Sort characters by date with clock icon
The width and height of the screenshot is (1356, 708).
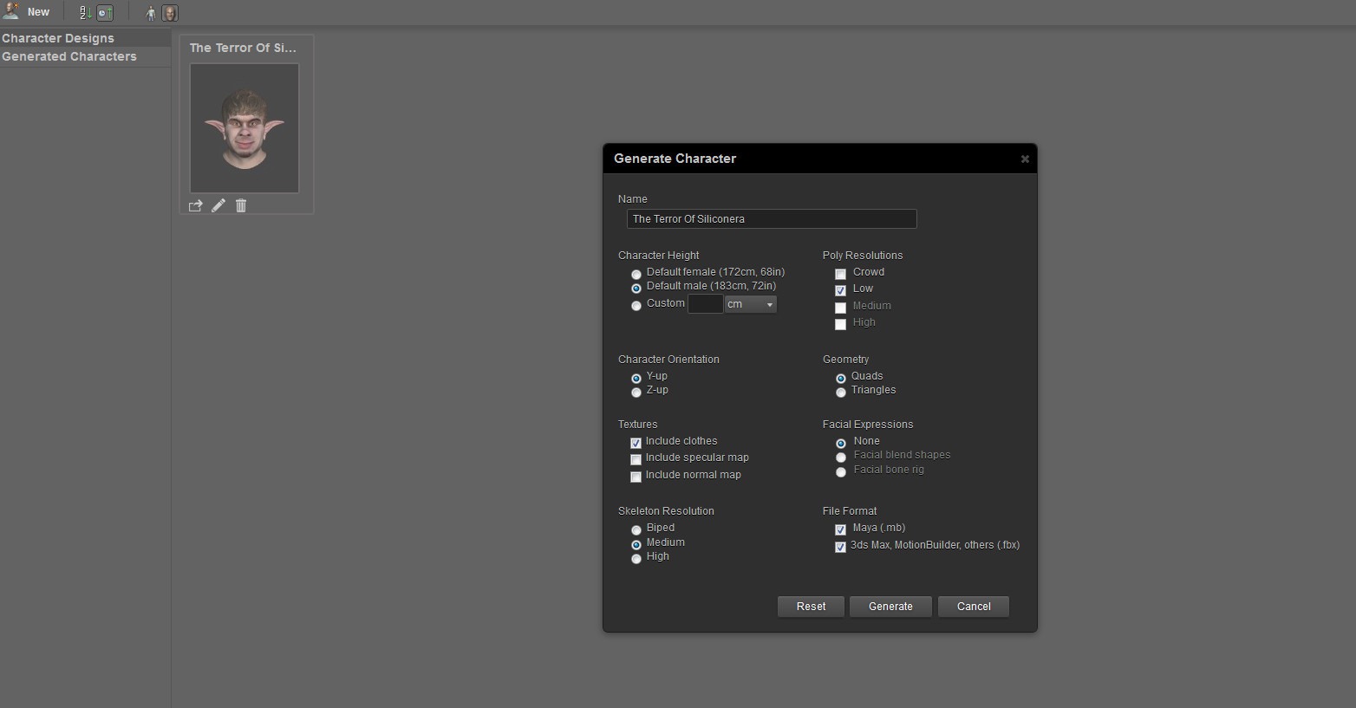coord(105,13)
